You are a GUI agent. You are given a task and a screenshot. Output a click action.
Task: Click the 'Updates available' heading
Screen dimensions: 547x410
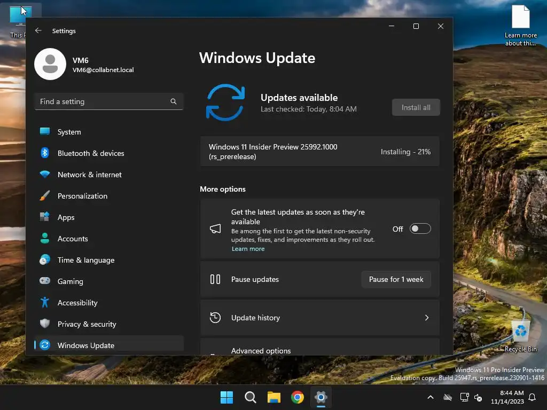299,98
